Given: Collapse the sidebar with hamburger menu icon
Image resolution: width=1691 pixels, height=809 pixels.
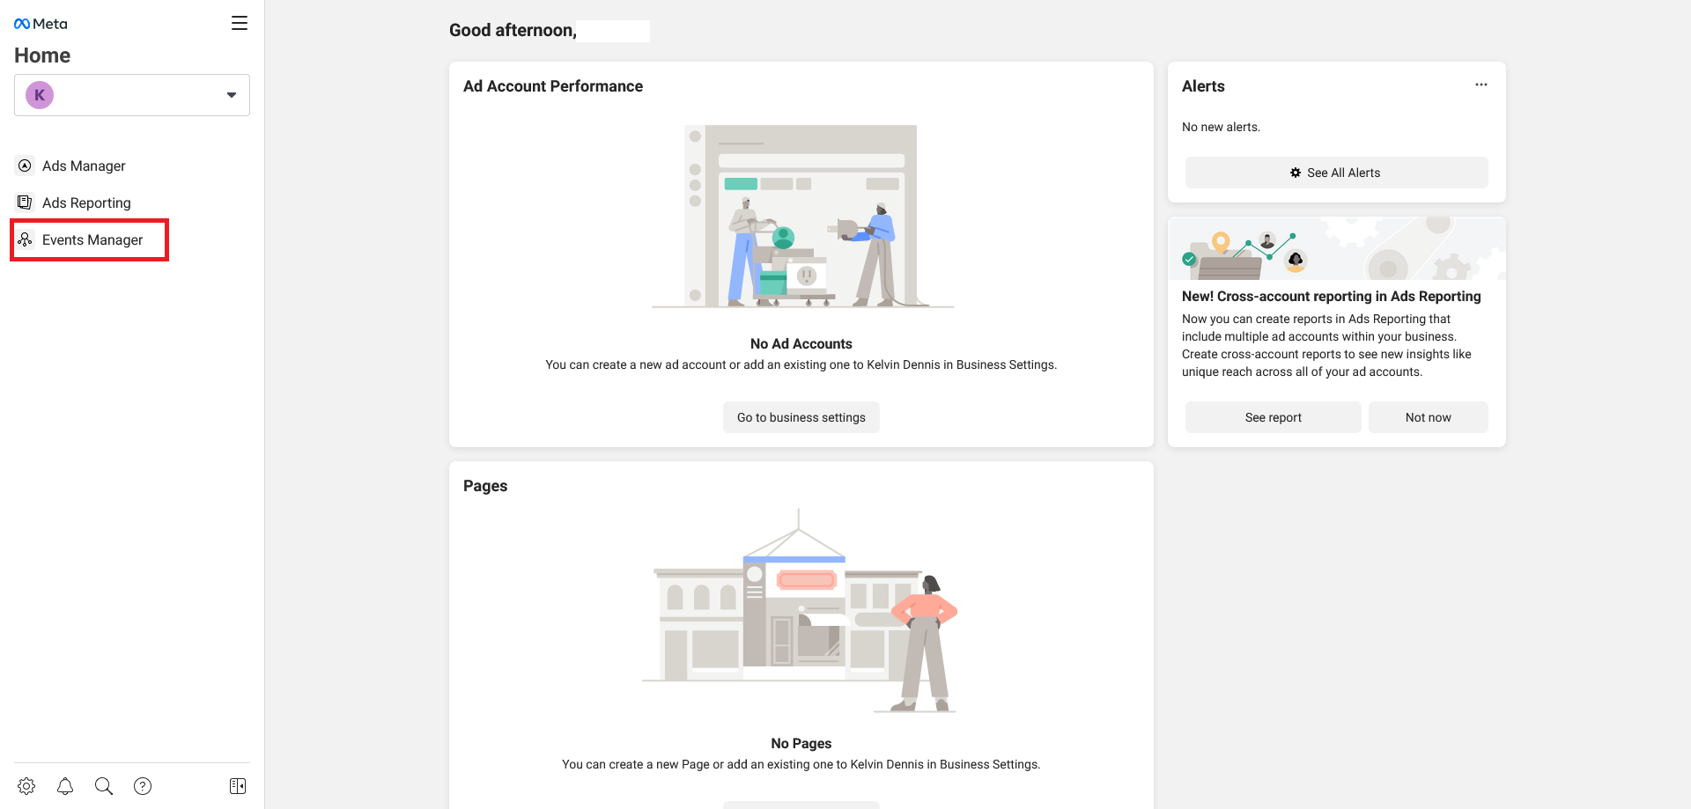Looking at the screenshot, I should click(x=239, y=24).
